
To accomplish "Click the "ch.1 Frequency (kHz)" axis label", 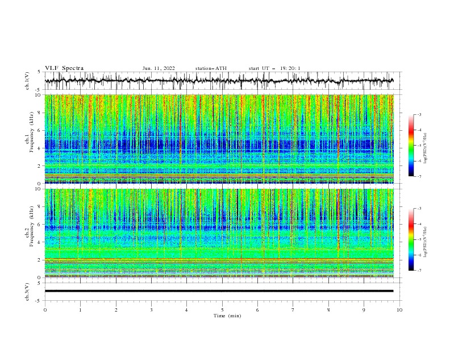I will pyautogui.click(x=30, y=139).
